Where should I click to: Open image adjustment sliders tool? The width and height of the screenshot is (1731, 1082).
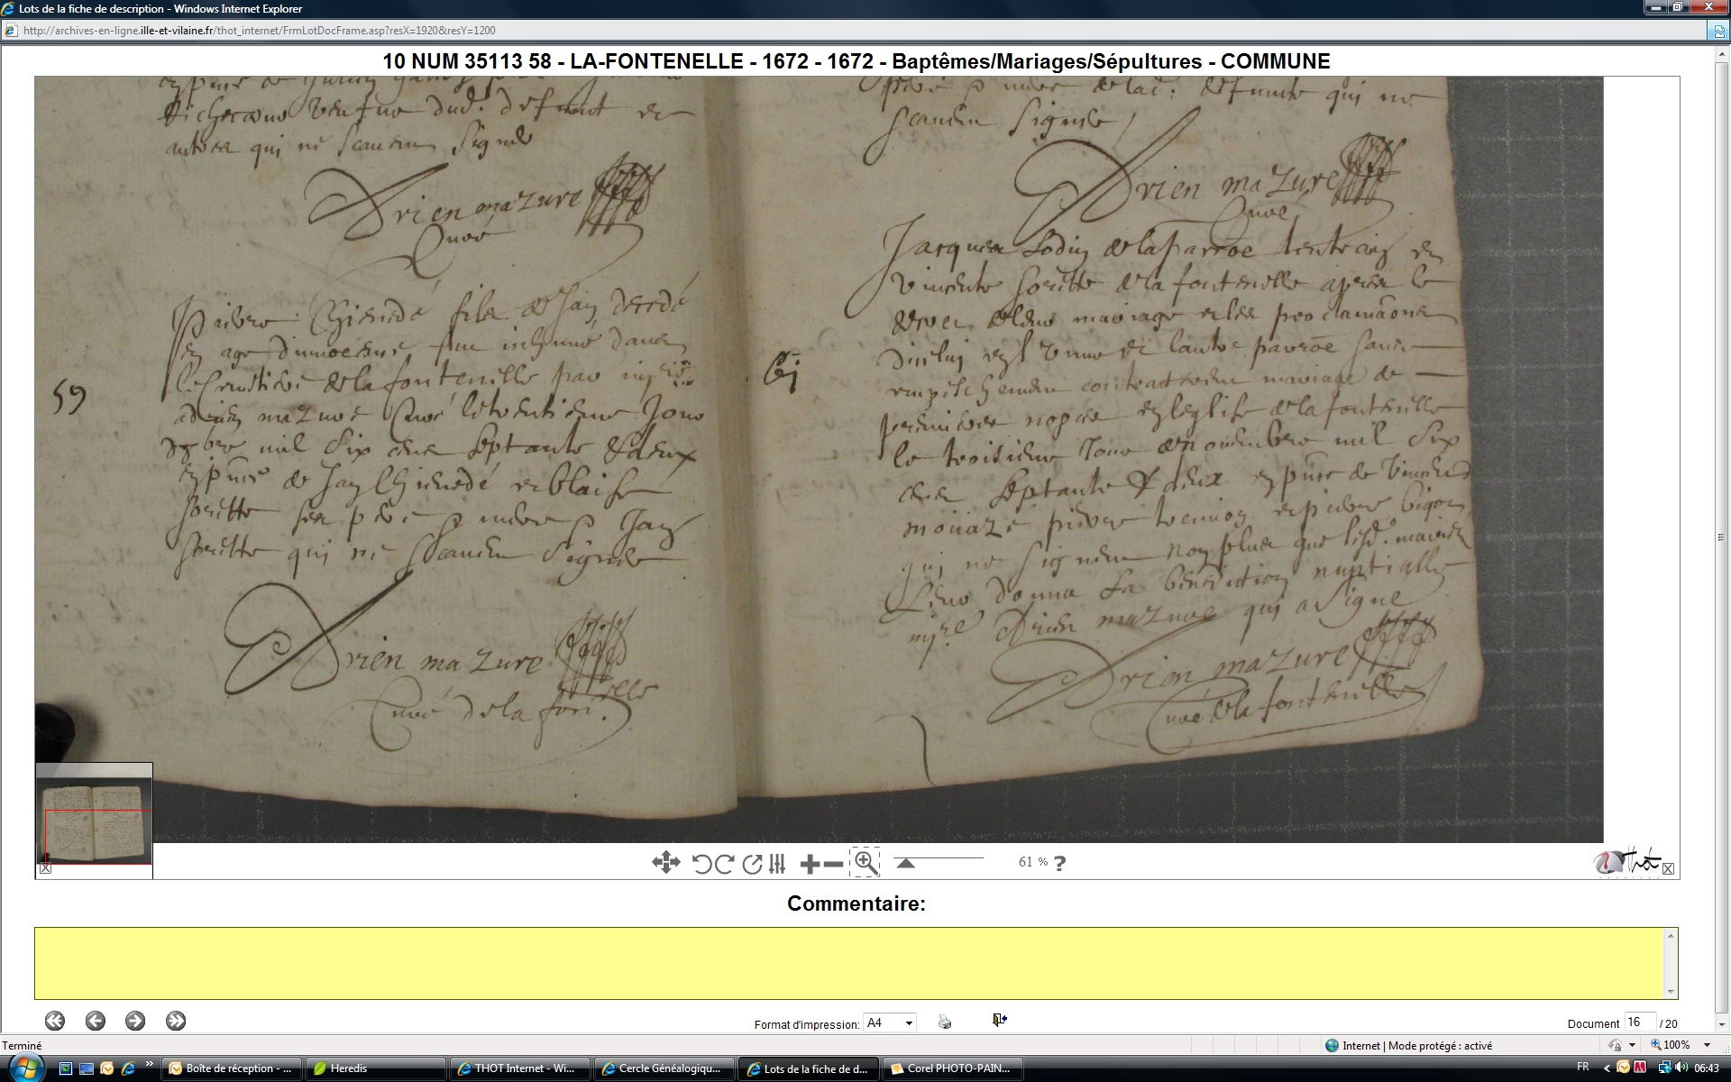click(778, 864)
